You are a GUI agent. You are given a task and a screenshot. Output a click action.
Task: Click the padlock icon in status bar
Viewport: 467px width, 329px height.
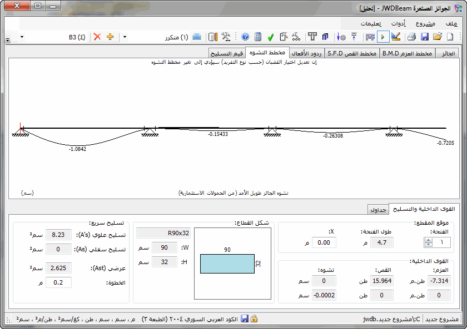pyautogui.click(x=254, y=319)
